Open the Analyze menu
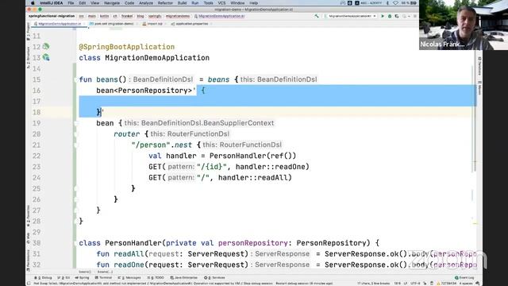The height and width of the screenshot is (286, 508). tap(146, 3)
